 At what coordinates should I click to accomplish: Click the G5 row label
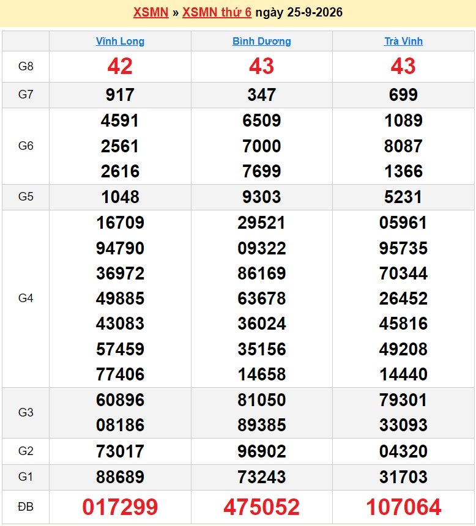26,196
